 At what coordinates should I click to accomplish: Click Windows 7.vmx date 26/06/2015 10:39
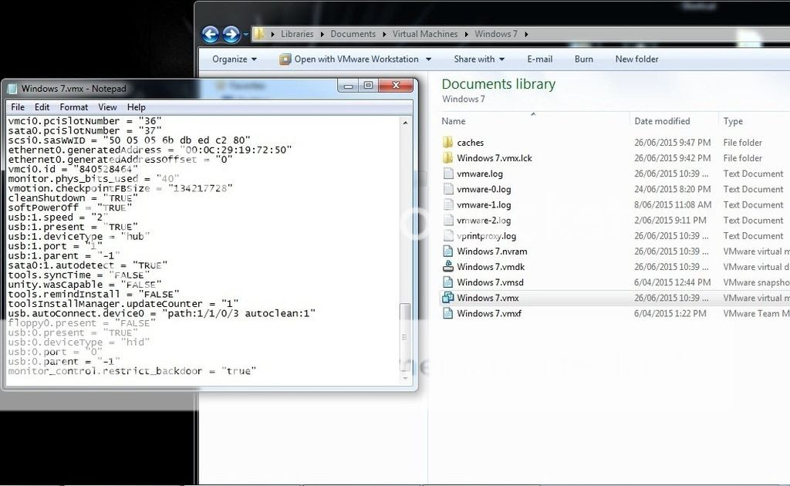pos(672,298)
